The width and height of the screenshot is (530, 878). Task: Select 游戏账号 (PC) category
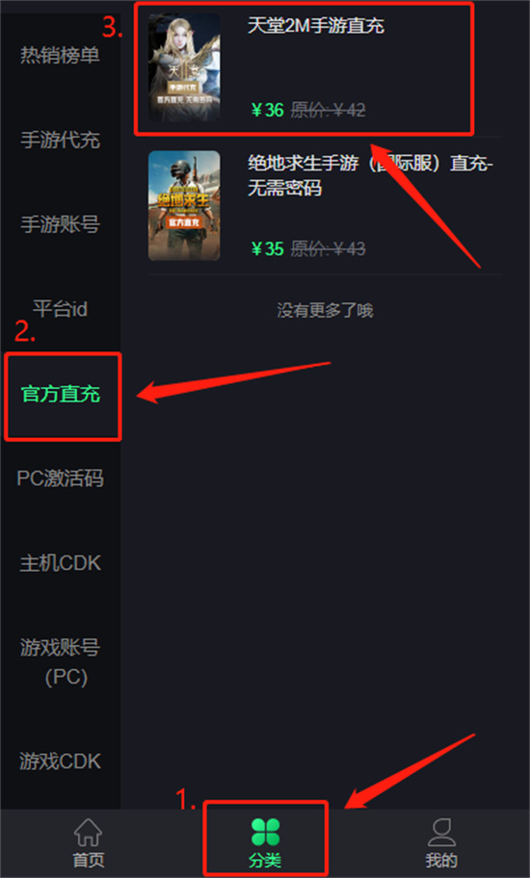(61, 663)
